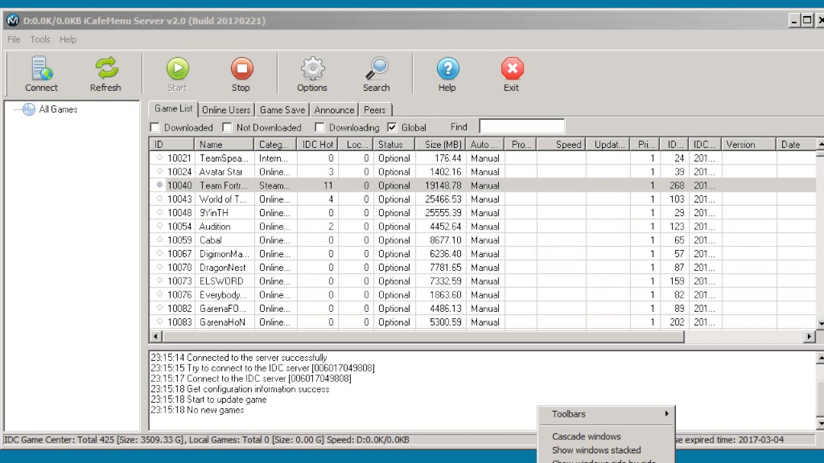Click status dot for DragonNest 10070
The width and height of the screenshot is (824, 463).
[160, 267]
